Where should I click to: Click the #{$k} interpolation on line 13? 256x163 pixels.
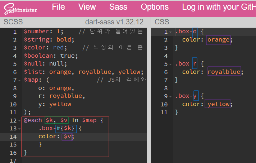click(65, 128)
